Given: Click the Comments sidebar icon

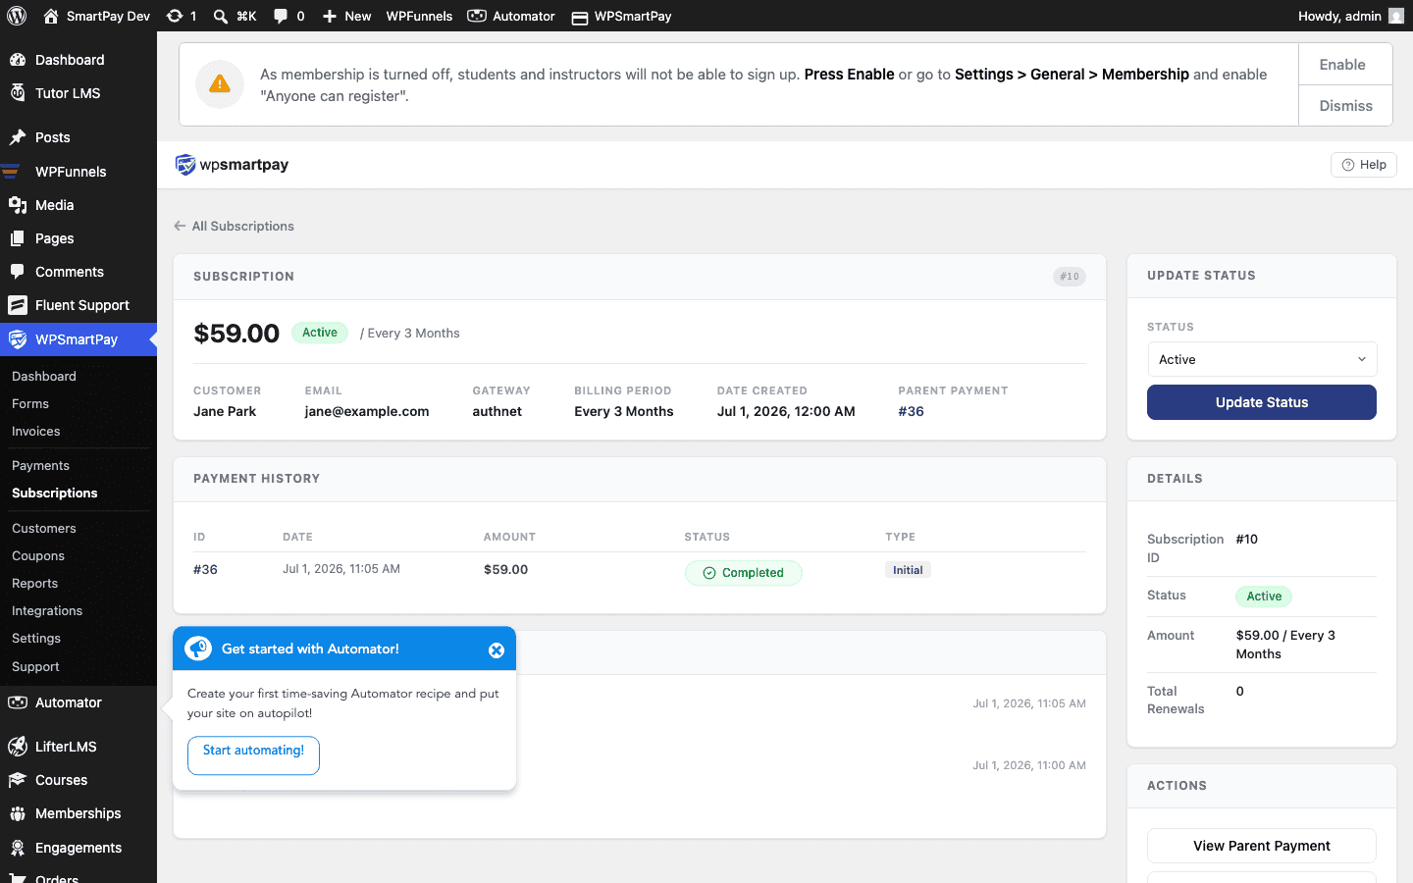Looking at the screenshot, I should tap(18, 272).
